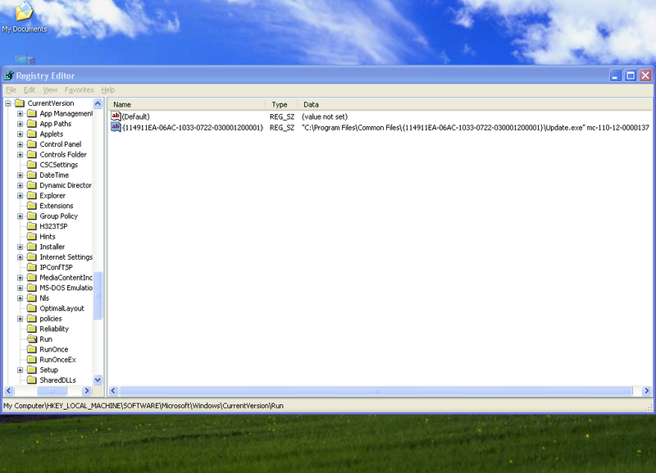This screenshot has height=473, width=656.
Task: Select the RunOnce folder icon
Action: coord(32,349)
